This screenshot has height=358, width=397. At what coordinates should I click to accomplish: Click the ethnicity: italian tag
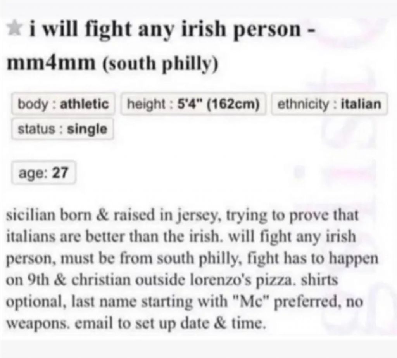pyautogui.click(x=329, y=104)
